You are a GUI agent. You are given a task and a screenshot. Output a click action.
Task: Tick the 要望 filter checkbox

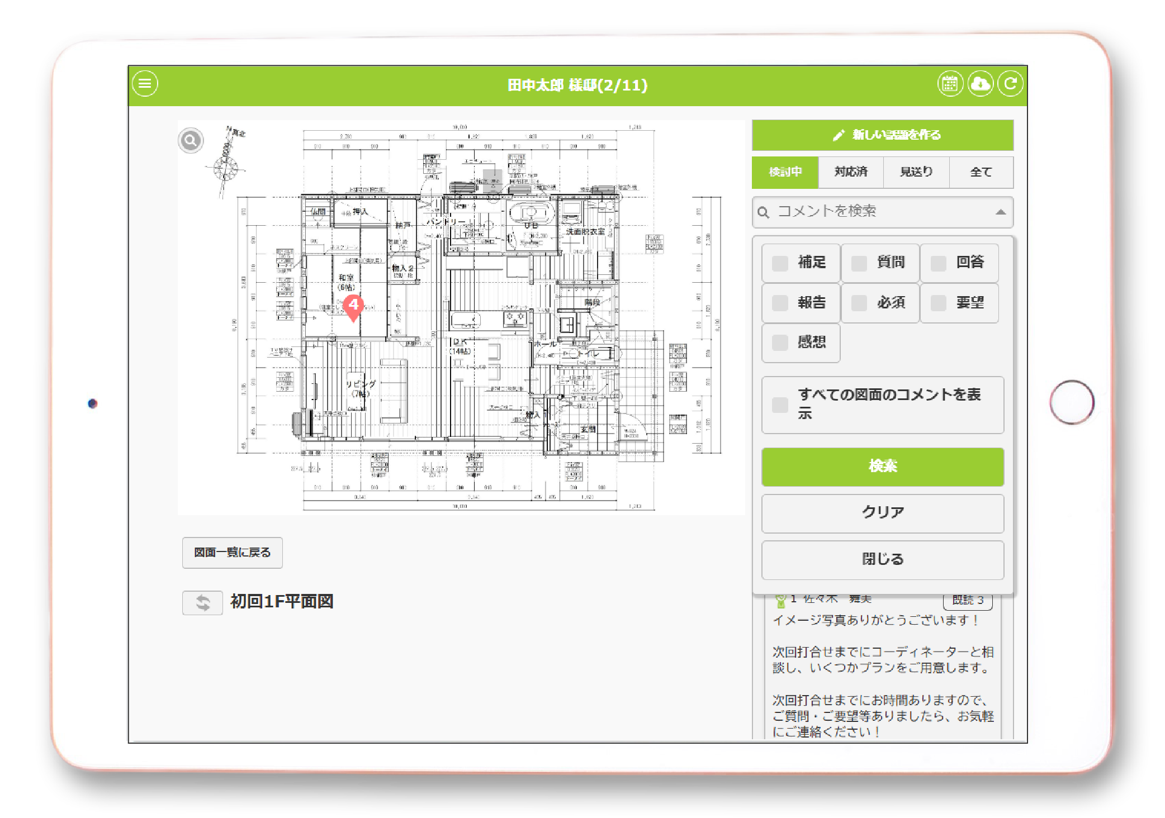938,303
